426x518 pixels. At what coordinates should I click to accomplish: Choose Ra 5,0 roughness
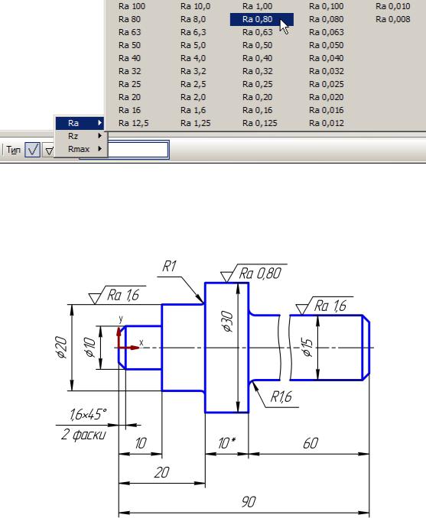tap(193, 45)
